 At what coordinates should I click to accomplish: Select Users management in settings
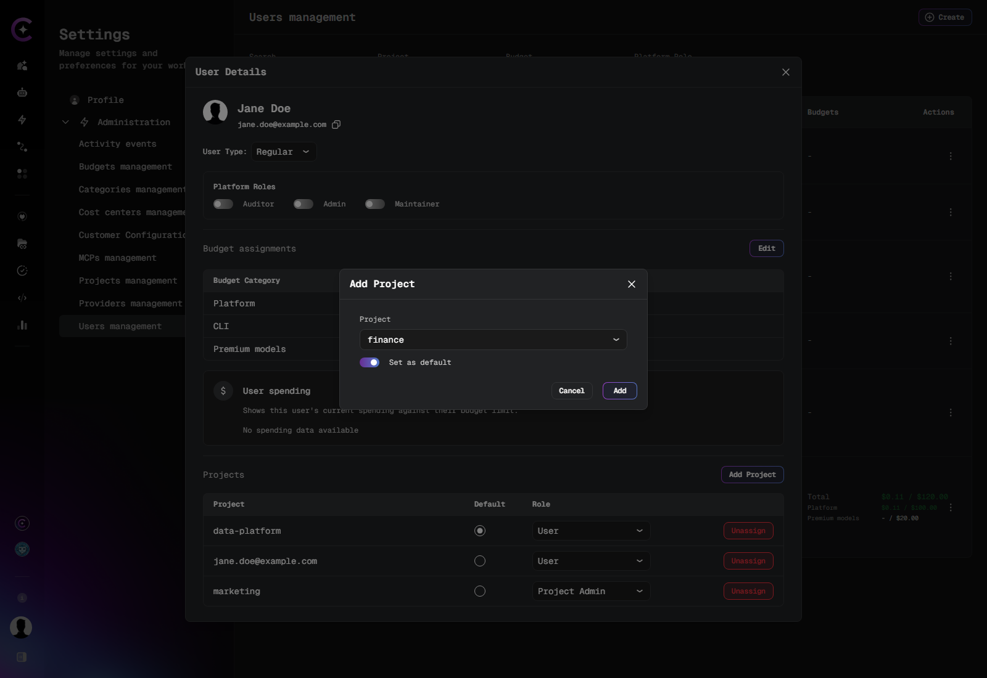(122, 326)
